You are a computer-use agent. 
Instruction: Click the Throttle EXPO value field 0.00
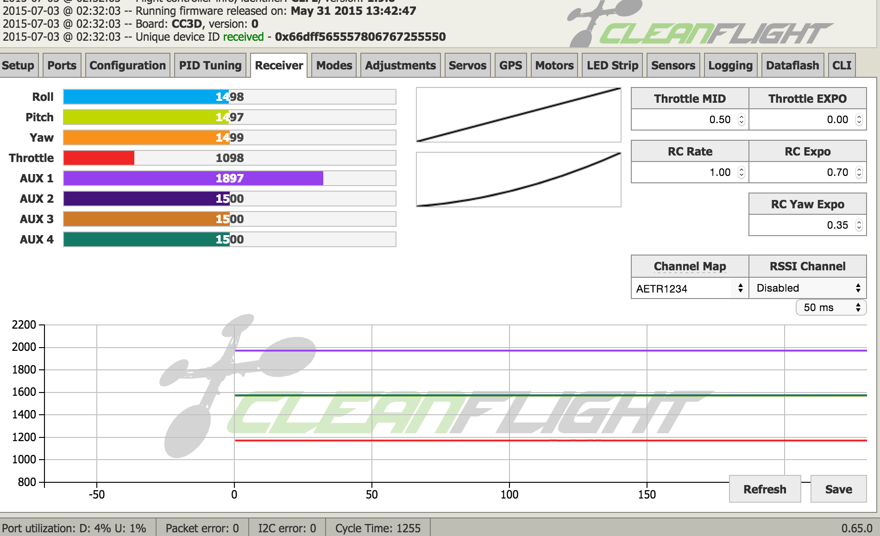(x=807, y=119)
